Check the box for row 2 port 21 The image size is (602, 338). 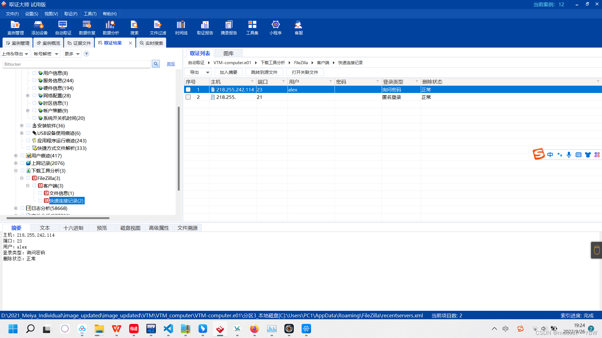point(188,97)
